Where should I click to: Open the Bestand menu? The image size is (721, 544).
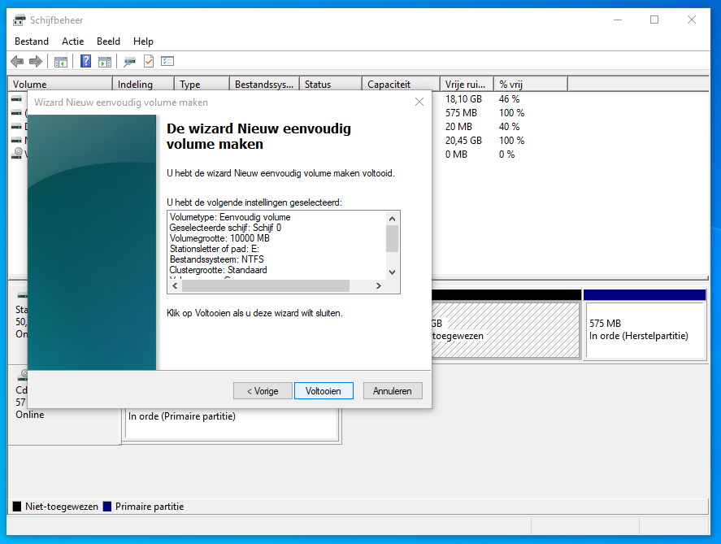tap(32, 41)
